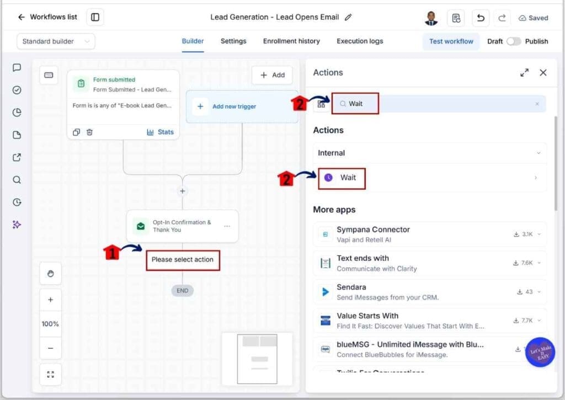Click Test workflow button
Viewport: 565px width, 400px height.
coord(451,41)
